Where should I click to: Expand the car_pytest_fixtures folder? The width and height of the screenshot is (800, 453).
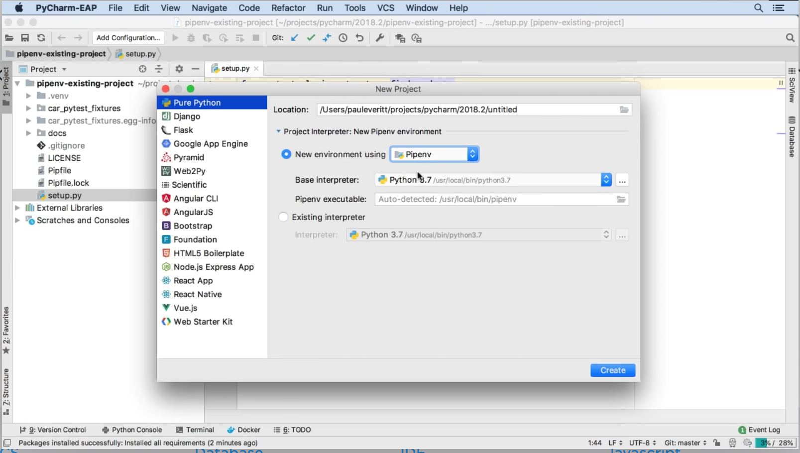click(28, 108)
